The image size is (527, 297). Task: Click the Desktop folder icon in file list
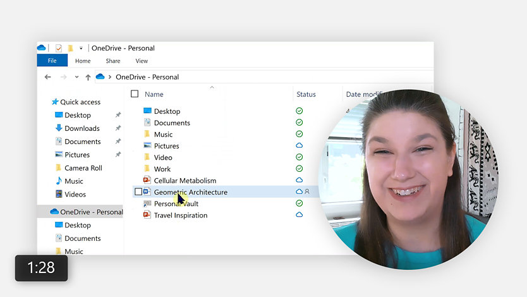point(147,111)
